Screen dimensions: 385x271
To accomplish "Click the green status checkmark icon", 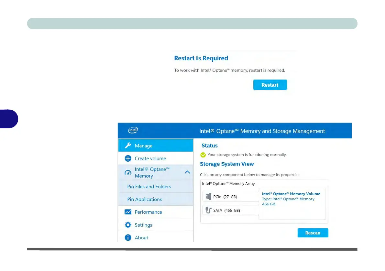I will coord(203,155).
